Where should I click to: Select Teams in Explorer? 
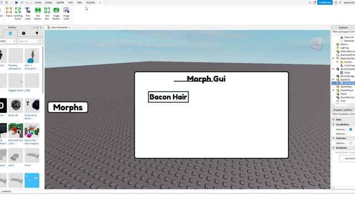343,94
